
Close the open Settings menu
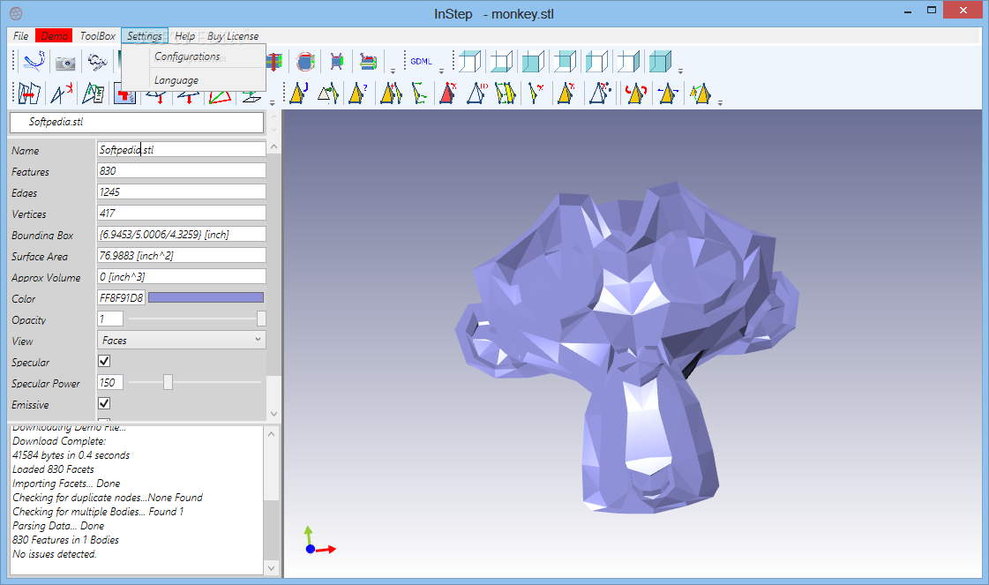click(x=145, y=36)
